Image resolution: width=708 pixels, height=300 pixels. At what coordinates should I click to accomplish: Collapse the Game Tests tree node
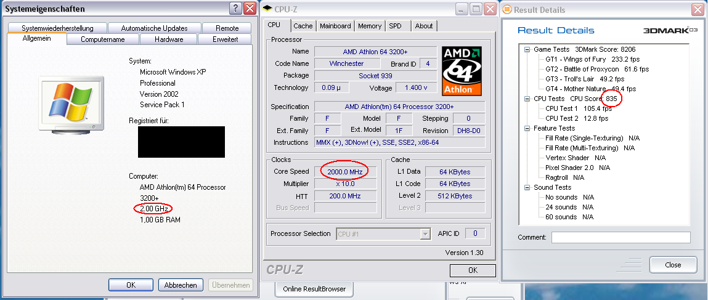527,49
